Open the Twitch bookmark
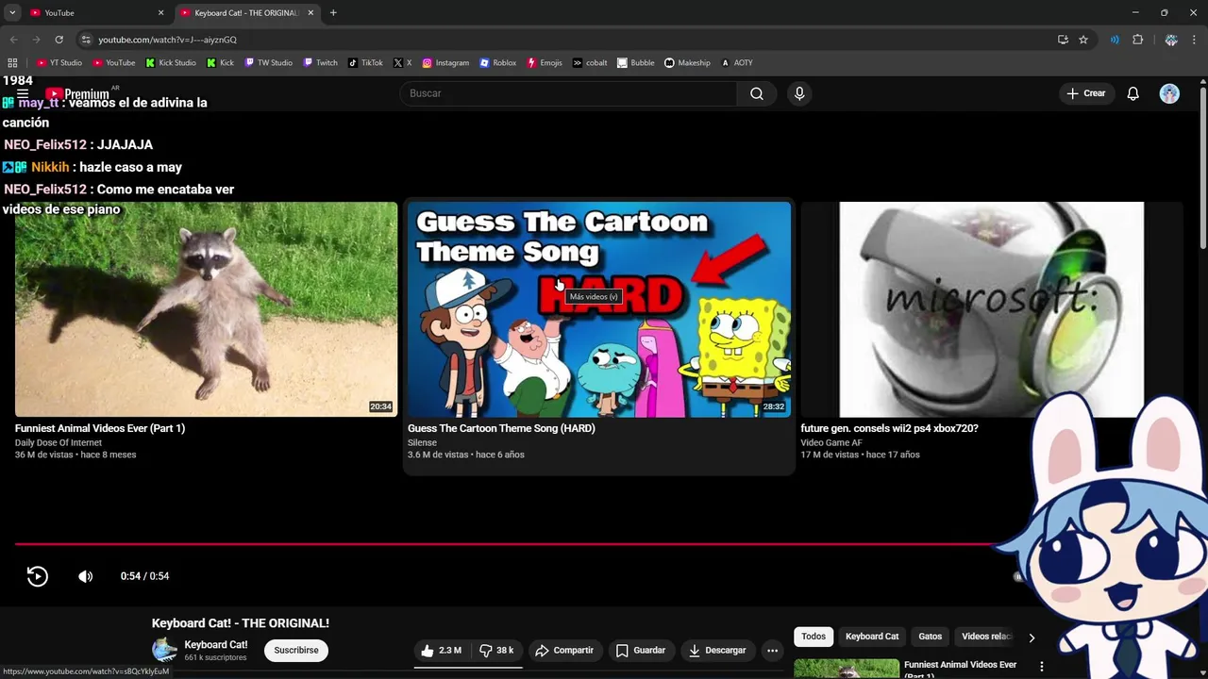The image size is (1208, 679). (320, 63)
